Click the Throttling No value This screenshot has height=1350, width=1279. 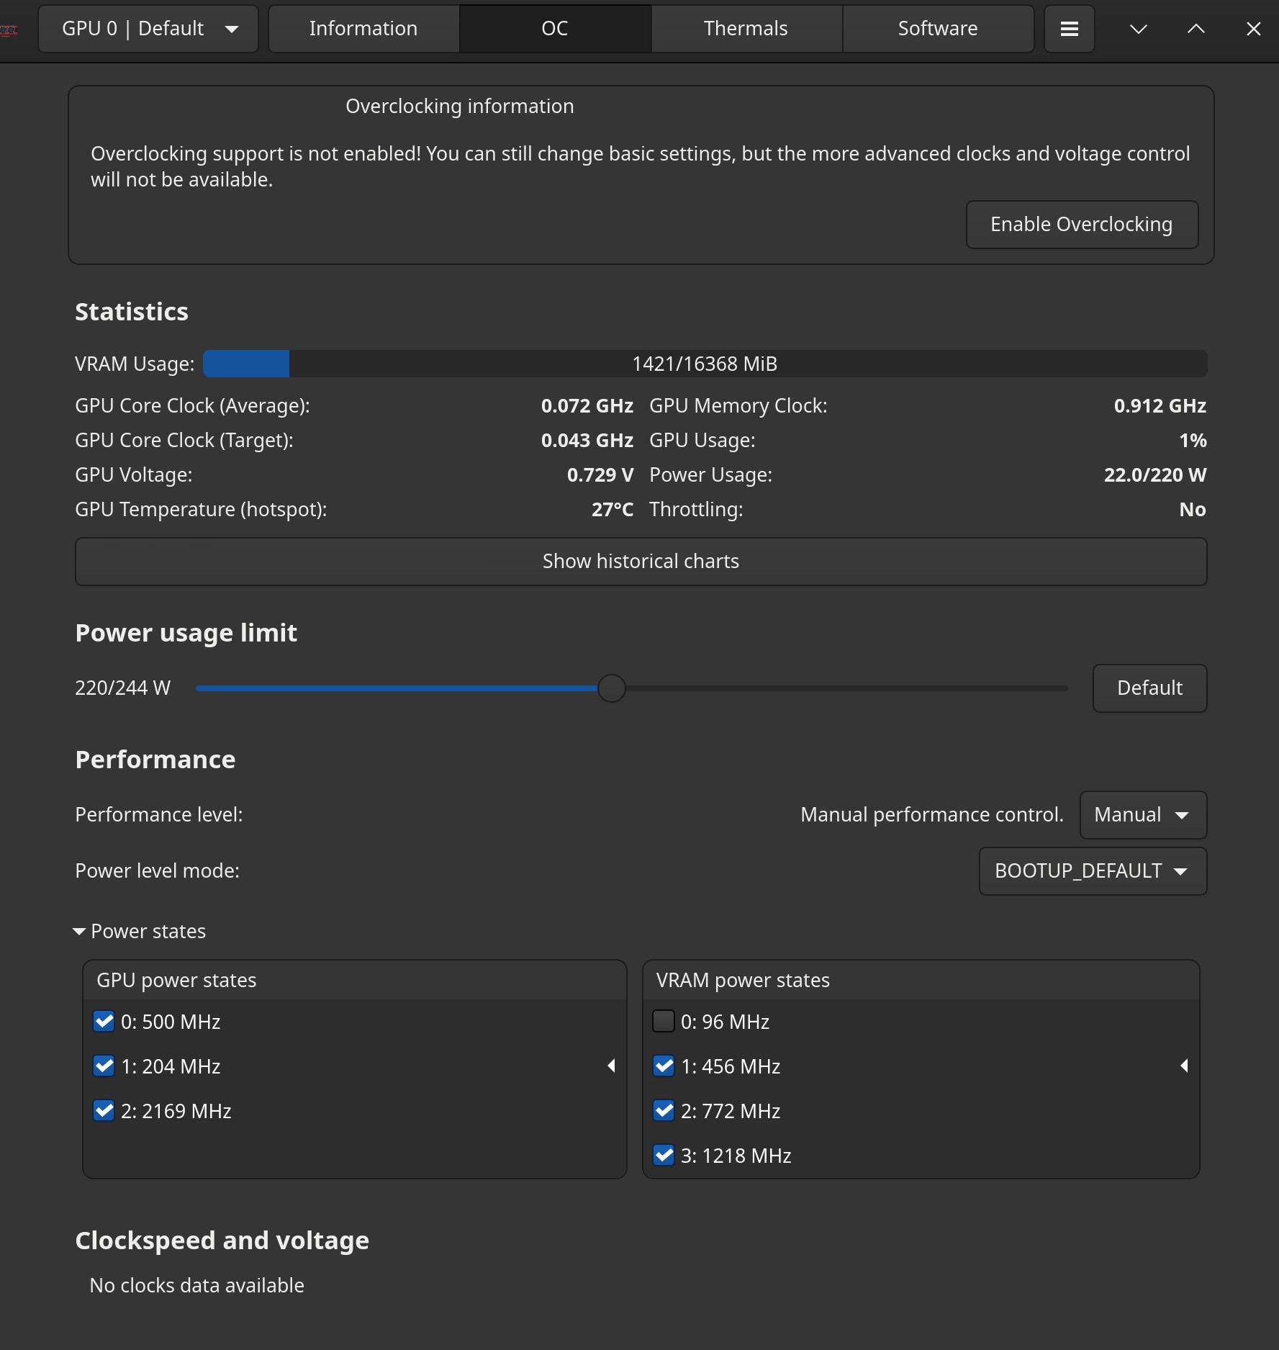pos(1193,510)
